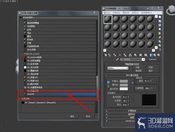Click the Select by Material icon
The image size is (175, 132).
coord(160,45)
